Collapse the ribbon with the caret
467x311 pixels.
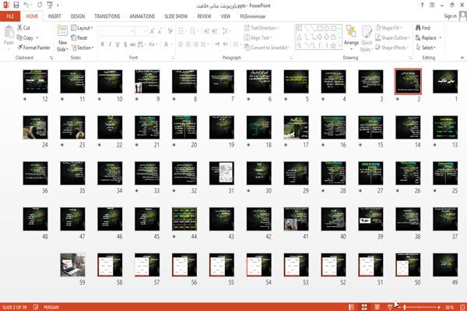[x=462, y=58]
